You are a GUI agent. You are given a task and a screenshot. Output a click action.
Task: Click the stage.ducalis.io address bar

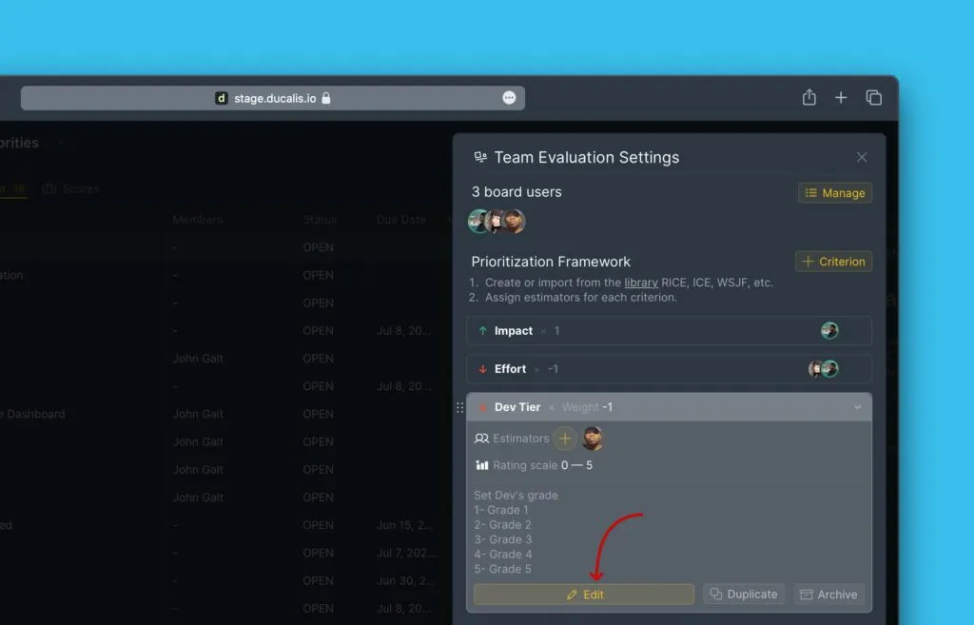(x=272, y=98)
